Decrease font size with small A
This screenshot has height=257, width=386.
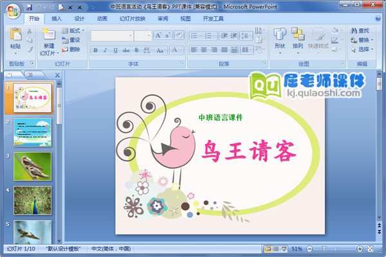point(168,36)
